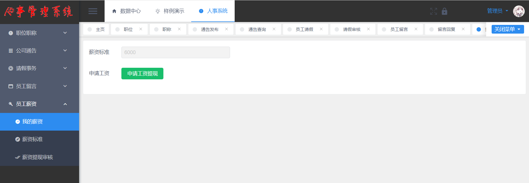Close the 通告发布 tab

(227, 29)
